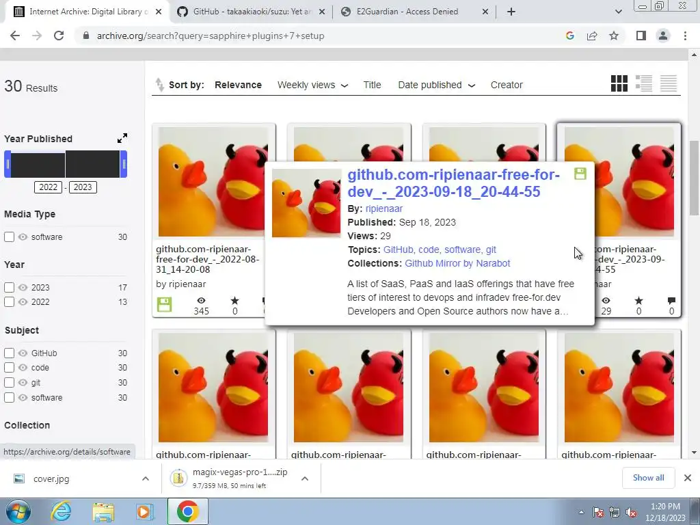Sort results by Relevance

tap(238, 85)
